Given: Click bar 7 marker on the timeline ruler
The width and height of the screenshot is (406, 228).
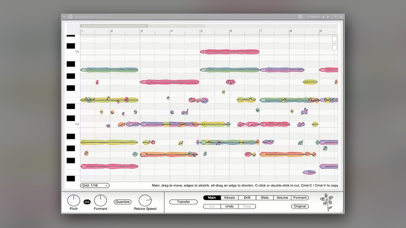Looking at the screenshot, I should point(261,31).
